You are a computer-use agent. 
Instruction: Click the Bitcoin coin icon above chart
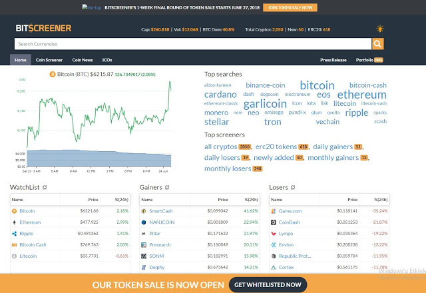click(53, 74)
